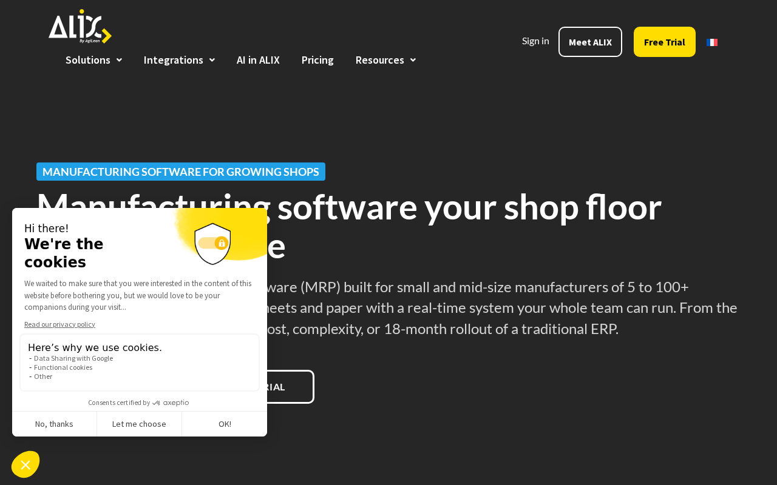Image resolution: width=777 pixels, height=485 pixels.
Task: Choose Let me choose cookie option
Action: click(x=139, y=424)
